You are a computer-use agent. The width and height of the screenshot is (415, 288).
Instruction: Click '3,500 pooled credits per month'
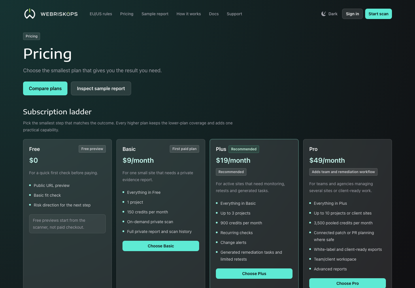tap(343, 223)
